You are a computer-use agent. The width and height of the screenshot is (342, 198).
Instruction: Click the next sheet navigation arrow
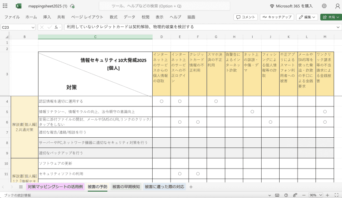coord(12,187)
